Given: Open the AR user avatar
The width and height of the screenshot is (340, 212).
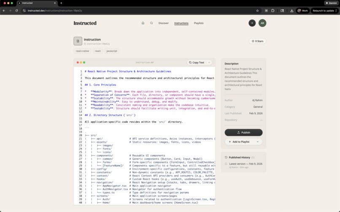Looking at the screenshot, I should 262,23.
